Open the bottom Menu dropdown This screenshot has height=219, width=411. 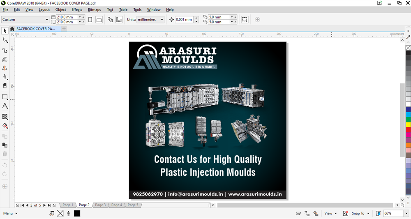coord(10,214)
